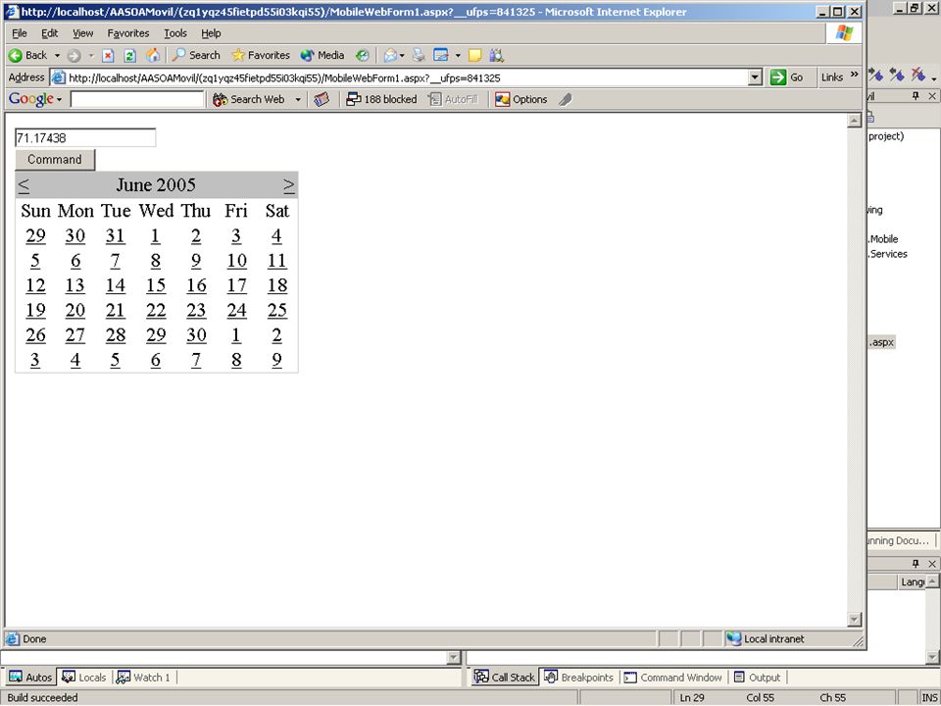Click the Edit page icon
941x706 pixels.
(x=441, y=56)
